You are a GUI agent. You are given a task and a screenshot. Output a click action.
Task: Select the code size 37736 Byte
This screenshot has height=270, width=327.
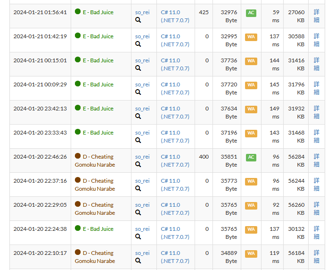[229, 64]
